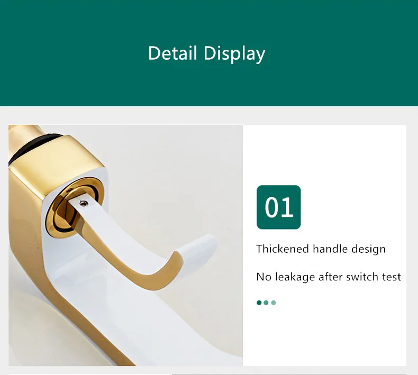Click the small screw on the handle
Screen dimensions: 418x375
pyautogui.click(x=84, y=203)
